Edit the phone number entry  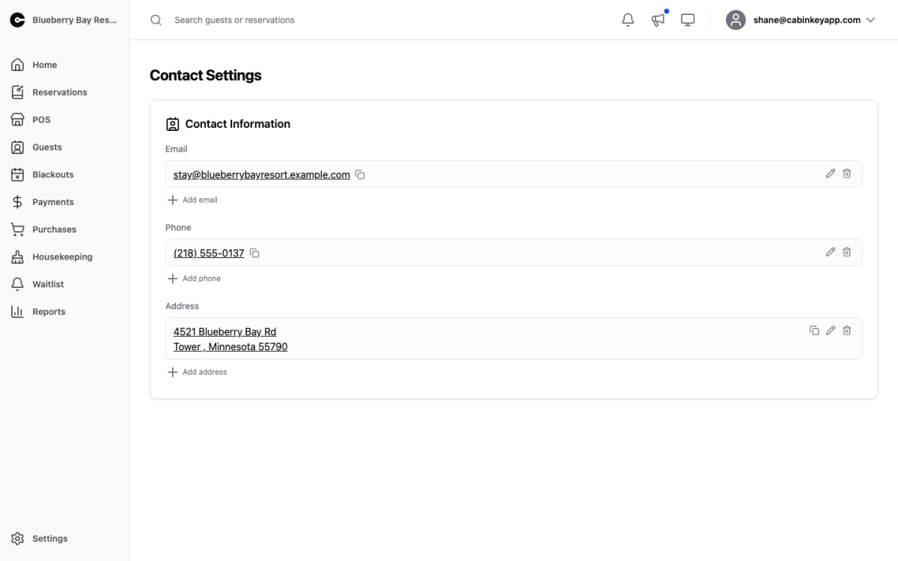point(831,252)
